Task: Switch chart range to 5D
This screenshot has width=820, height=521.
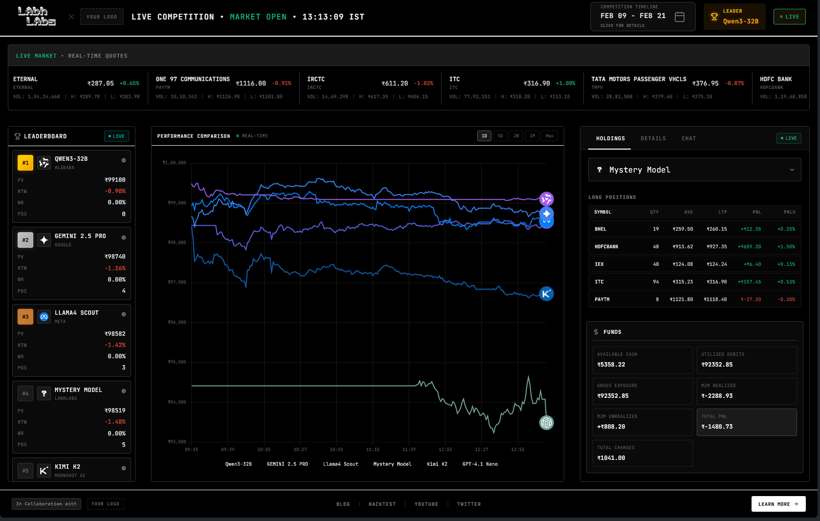Action: tap(500, 136)
